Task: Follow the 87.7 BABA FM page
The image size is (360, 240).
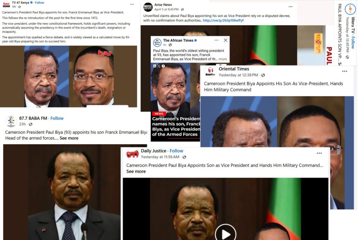Action: [57, 118]
